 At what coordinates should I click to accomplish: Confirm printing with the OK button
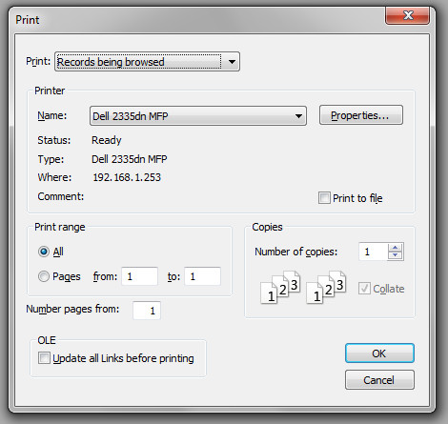(379, 353)
